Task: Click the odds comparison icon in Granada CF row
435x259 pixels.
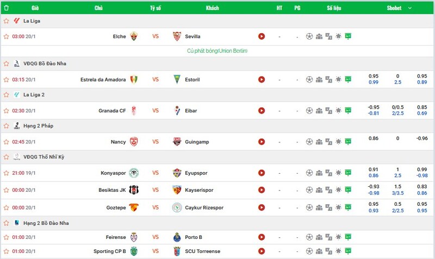Action: 328,111
